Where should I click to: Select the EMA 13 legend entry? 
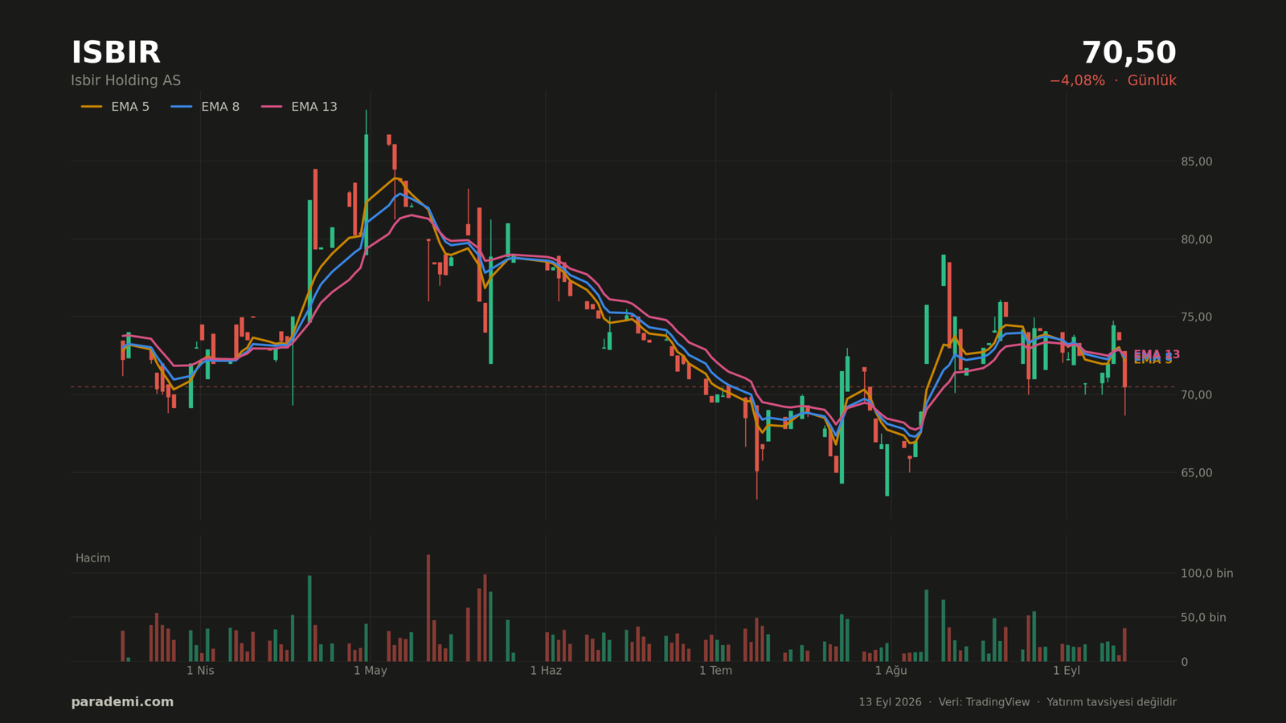pyautogui.click(x=299, y=107)
